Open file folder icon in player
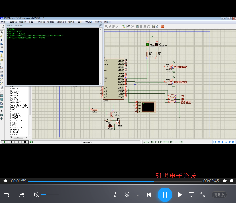236x203 pixels. (21, 195)
